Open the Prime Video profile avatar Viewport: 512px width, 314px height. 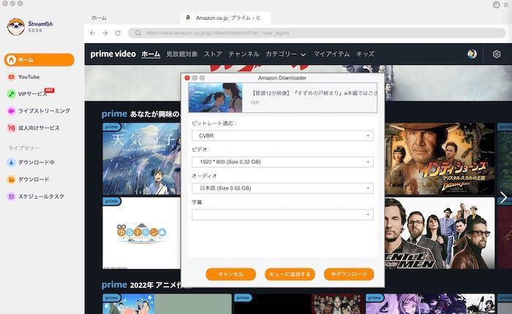pos(472,54)
